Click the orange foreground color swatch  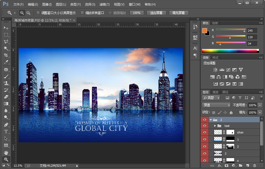click(204, 30)
